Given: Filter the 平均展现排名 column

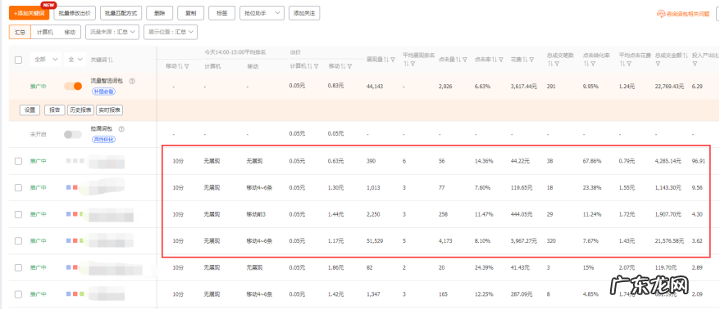Looking at the screenshot, I should [412, 64].
